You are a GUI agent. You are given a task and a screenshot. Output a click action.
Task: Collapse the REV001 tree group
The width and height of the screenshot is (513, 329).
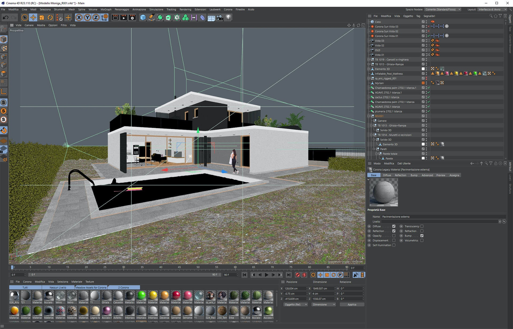[x=369, y=116]
